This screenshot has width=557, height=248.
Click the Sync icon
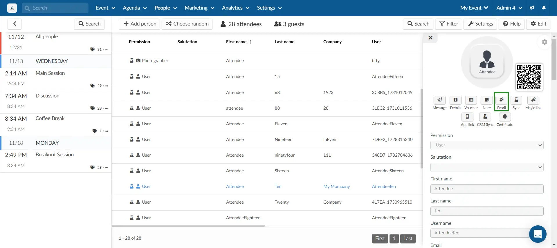516,100
